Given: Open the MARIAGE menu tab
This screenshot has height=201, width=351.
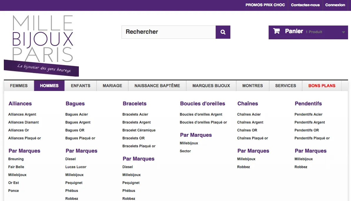Looking at the screenshot, I should click(x=112, y=86).
